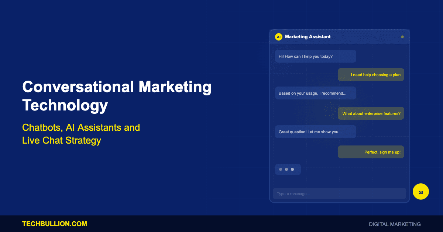Click the yellow AI avatar icon
The image size is (443, 232).
[x=278, y=37]
